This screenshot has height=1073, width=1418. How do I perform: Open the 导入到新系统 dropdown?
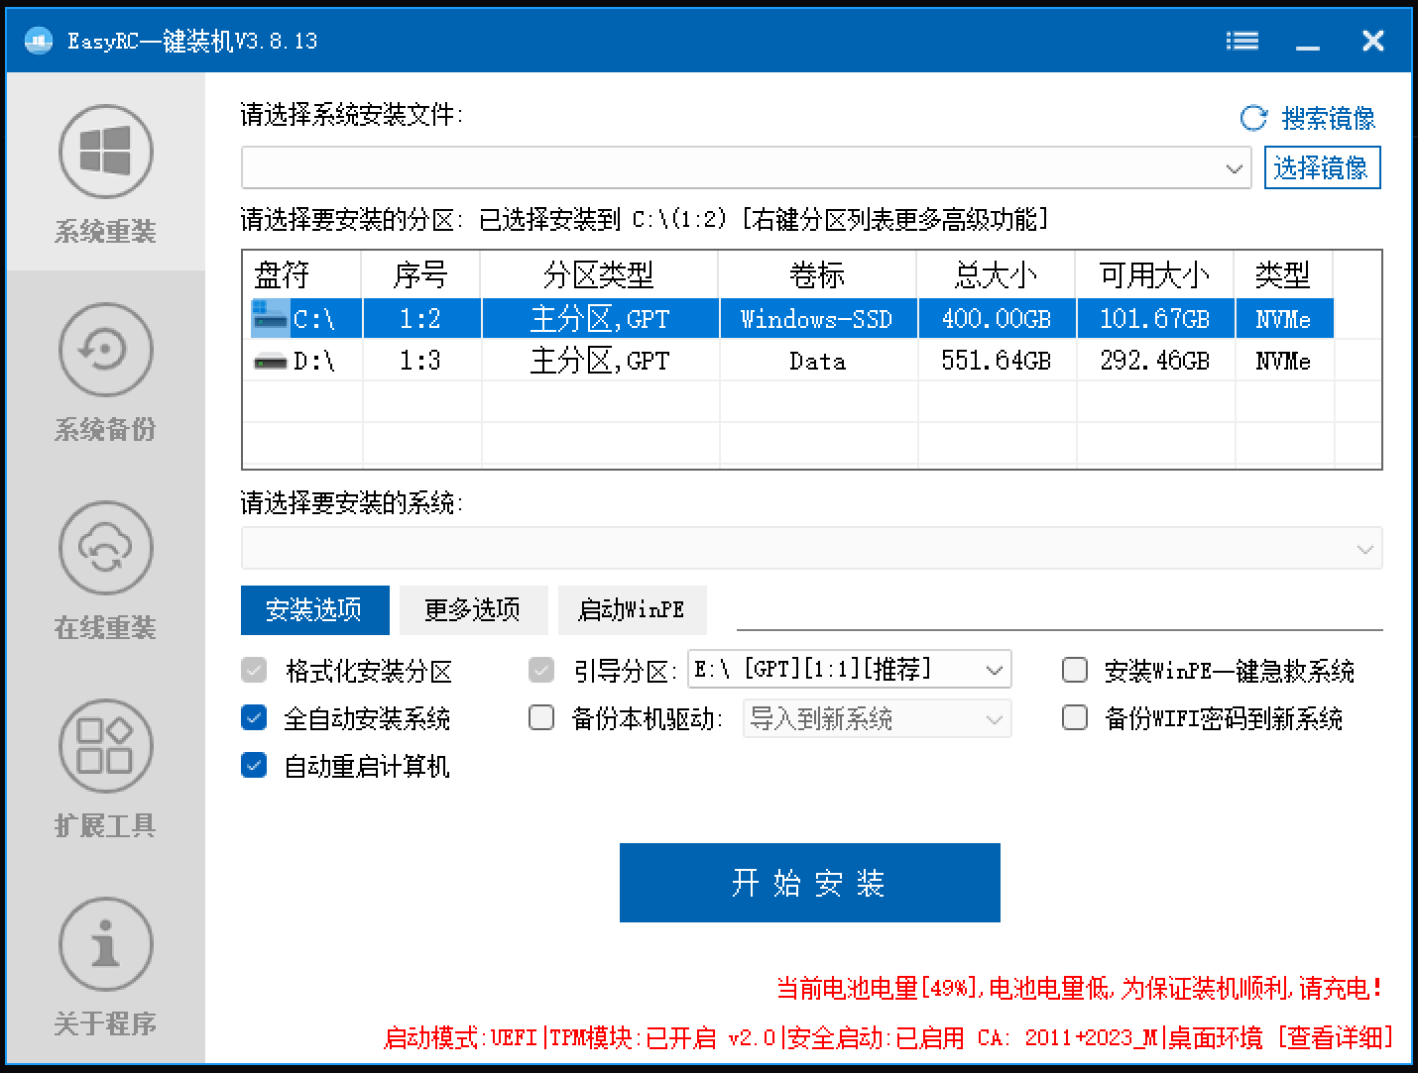pyautogui.click(x=878, y=718)
